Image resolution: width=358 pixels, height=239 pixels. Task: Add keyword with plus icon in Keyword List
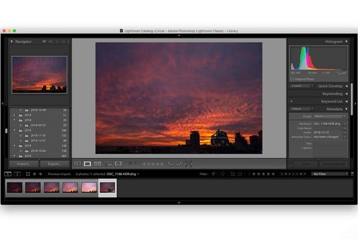tap(292, 101)
